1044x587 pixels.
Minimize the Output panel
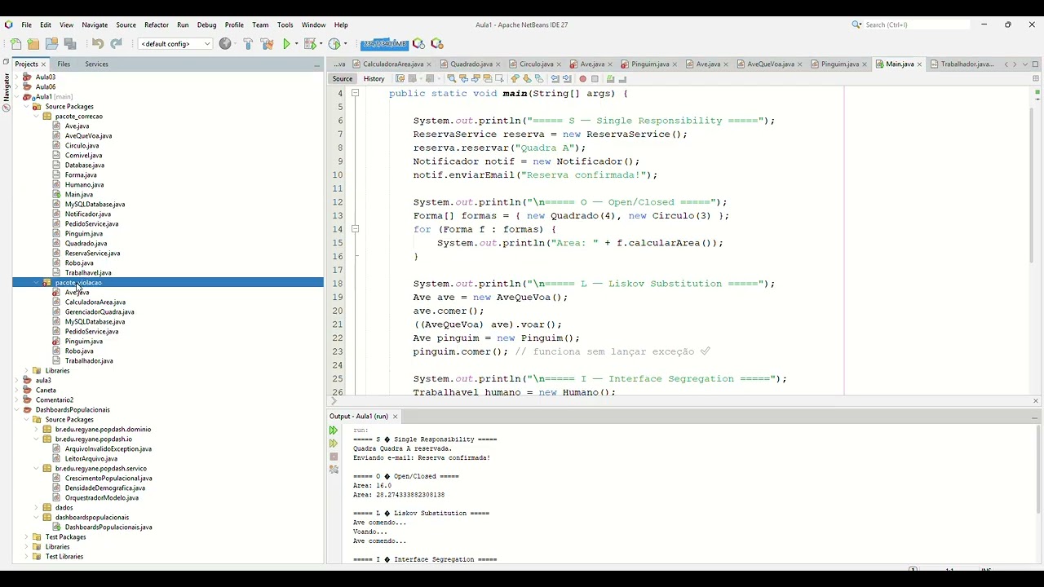(1034, 417)
